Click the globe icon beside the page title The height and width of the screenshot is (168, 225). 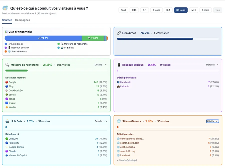tap(5, 8)
